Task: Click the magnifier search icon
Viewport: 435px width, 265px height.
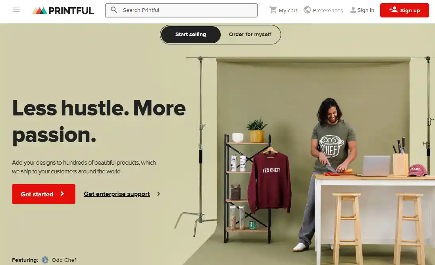Action: click(x=114, y=10)
